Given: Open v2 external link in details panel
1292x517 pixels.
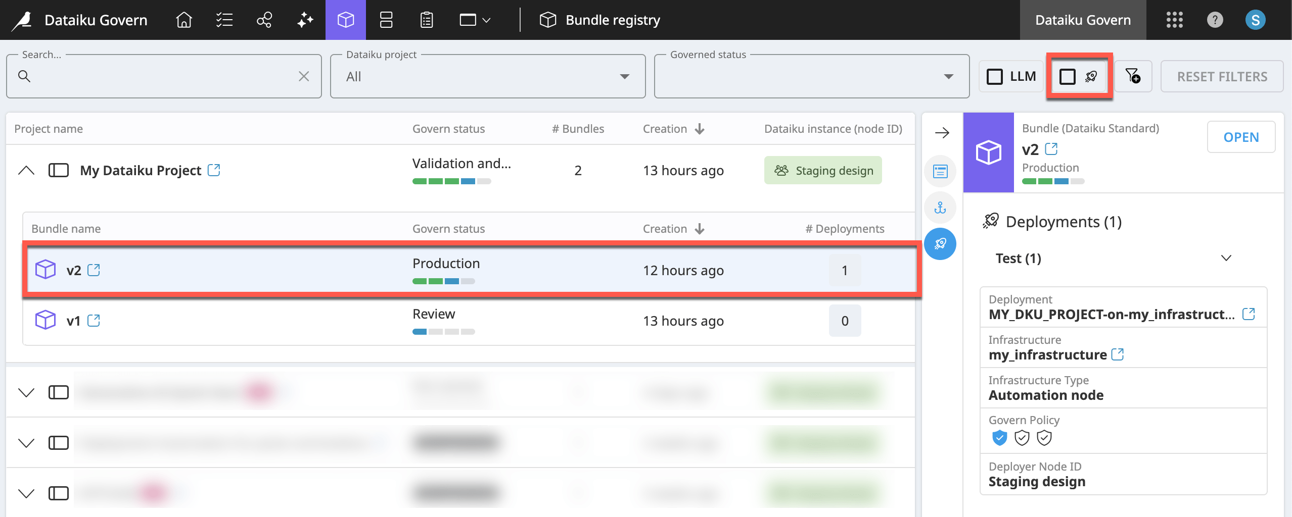Looking at the screenshot, I should tap(1051, 149).
